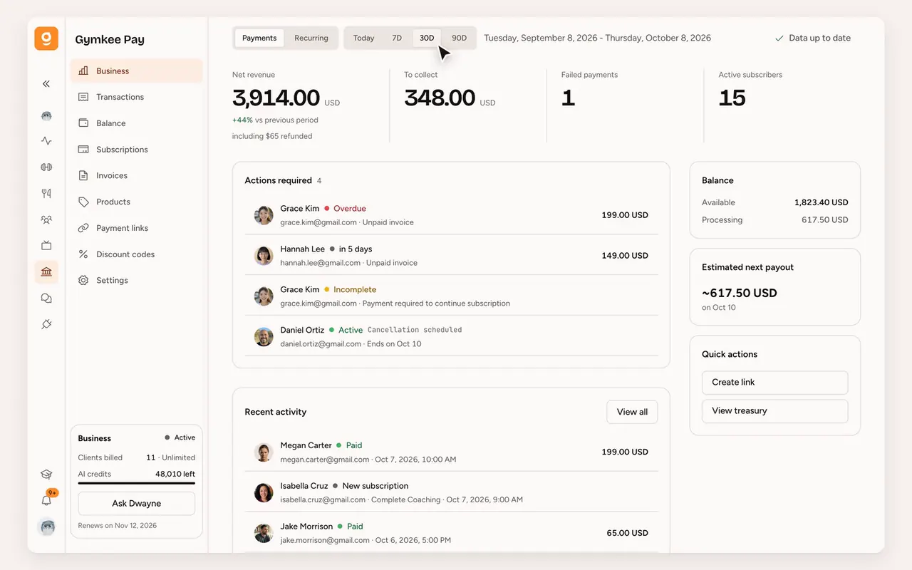Click the View all button
This screenshot has height=570, width=912.
point(632,412)
